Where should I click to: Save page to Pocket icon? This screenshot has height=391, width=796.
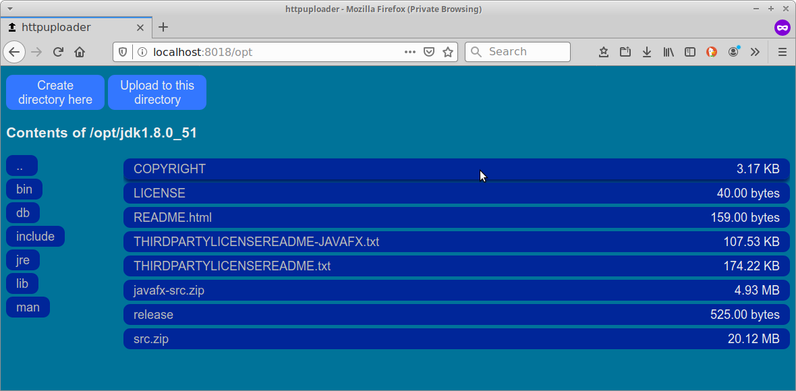[429, 52]
